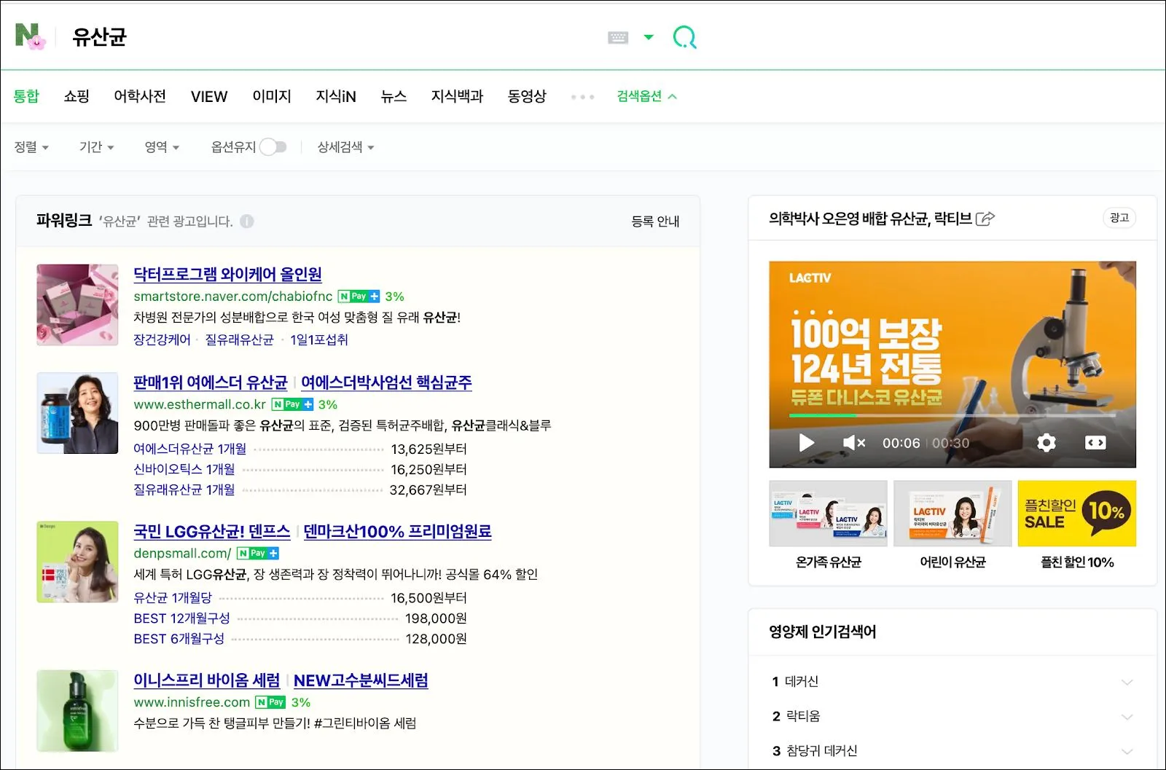
Task: Open the NEW고수분씨드세럼 link
Action: [361, 680]
